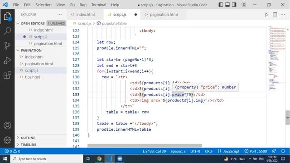
Task: Select index.html under Open Editors
Action: [x=41, y=30]
